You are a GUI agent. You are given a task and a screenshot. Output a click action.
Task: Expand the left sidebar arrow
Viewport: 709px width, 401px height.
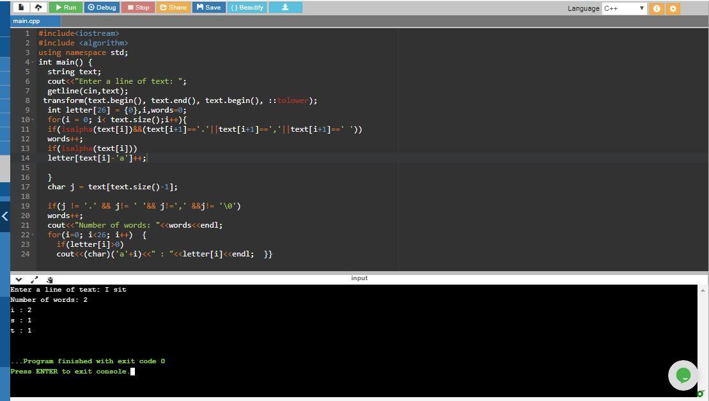coord(4,216)
